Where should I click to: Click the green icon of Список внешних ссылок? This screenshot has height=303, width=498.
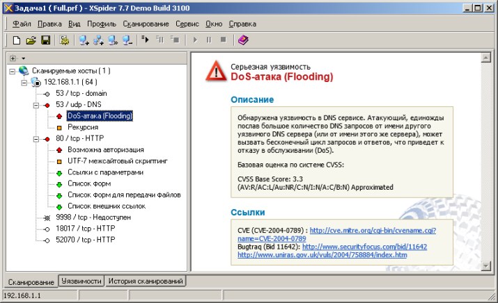[59, 207]
